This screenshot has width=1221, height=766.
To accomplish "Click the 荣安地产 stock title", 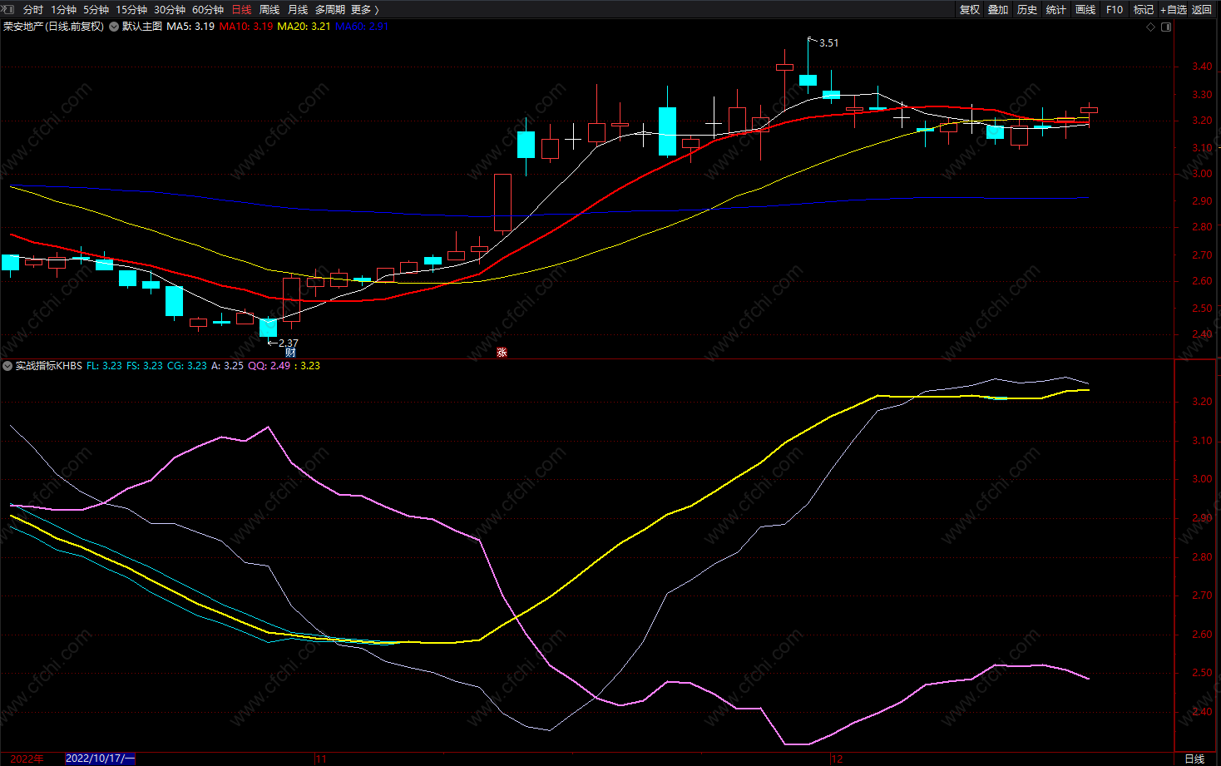I will [53, 27].
